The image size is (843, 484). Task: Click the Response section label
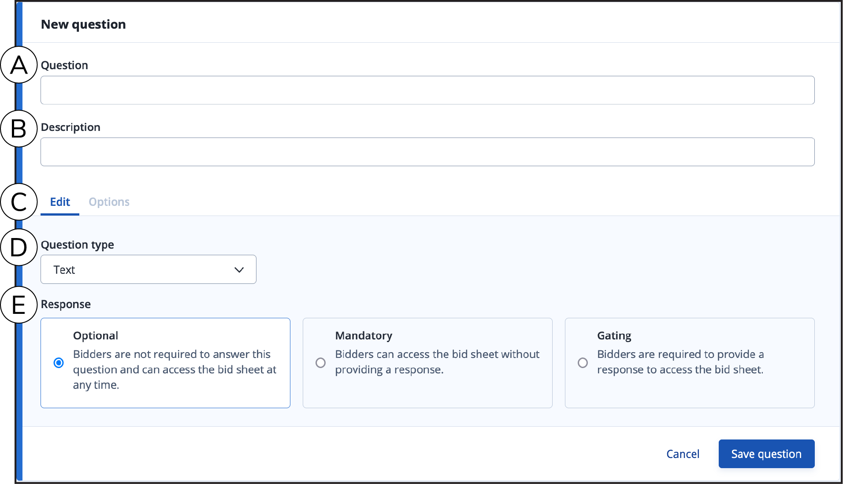click(66, 304)
